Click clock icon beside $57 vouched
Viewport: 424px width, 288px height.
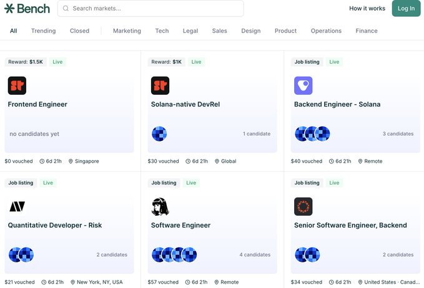pos(188,282)
